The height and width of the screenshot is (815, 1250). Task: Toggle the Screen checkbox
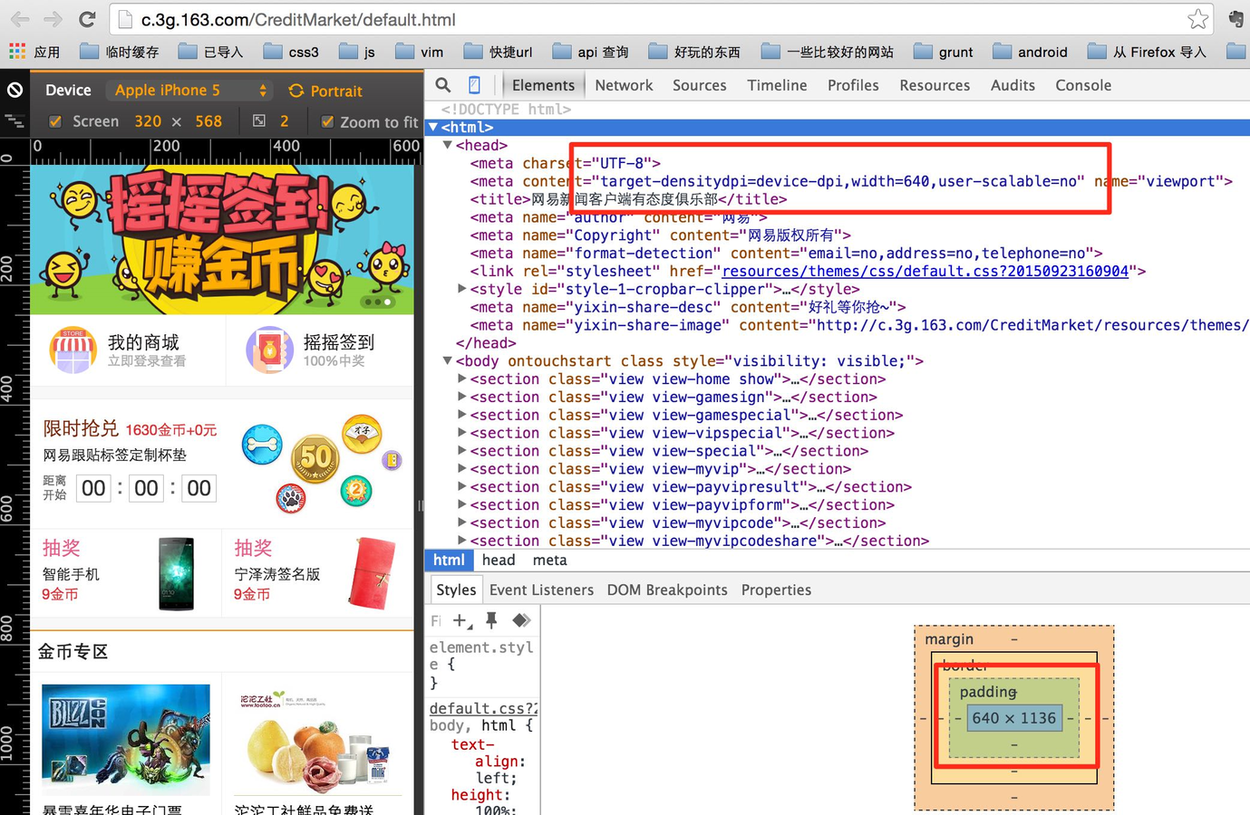click(x=55, y=121)
